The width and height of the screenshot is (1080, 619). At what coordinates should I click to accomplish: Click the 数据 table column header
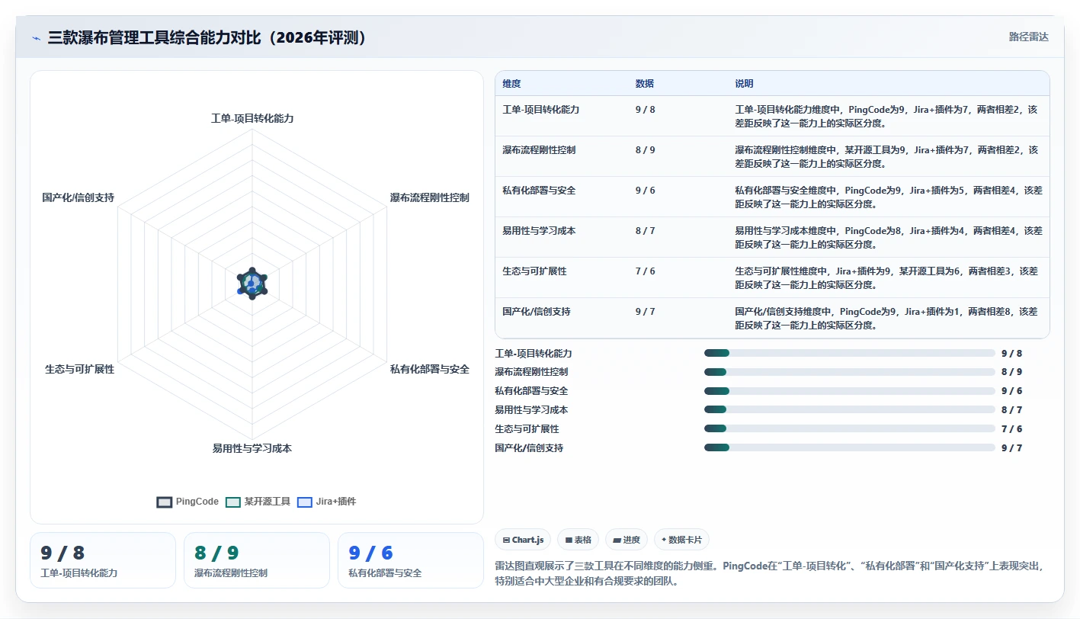coord(644,84)
